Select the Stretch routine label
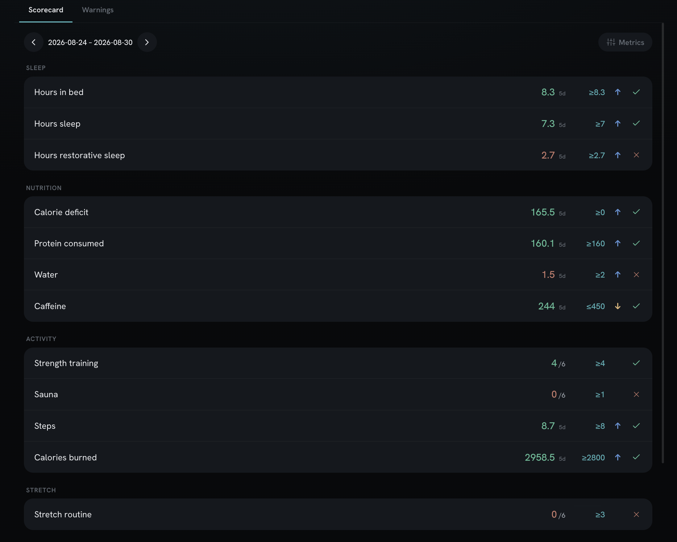 [x=63, y=514]
